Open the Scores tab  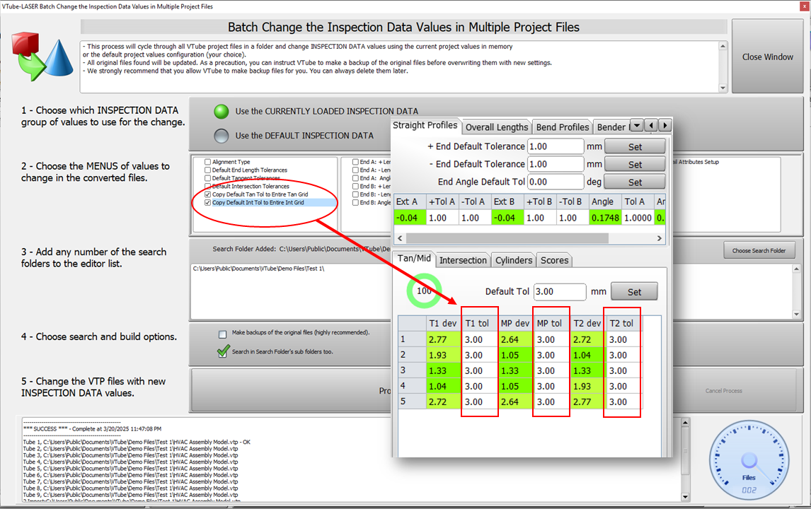point(554,260)
